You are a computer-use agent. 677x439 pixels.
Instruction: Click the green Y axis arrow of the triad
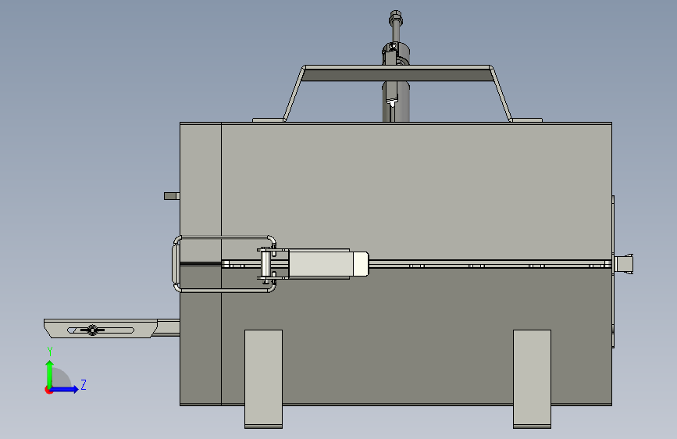tap(50, 373)
